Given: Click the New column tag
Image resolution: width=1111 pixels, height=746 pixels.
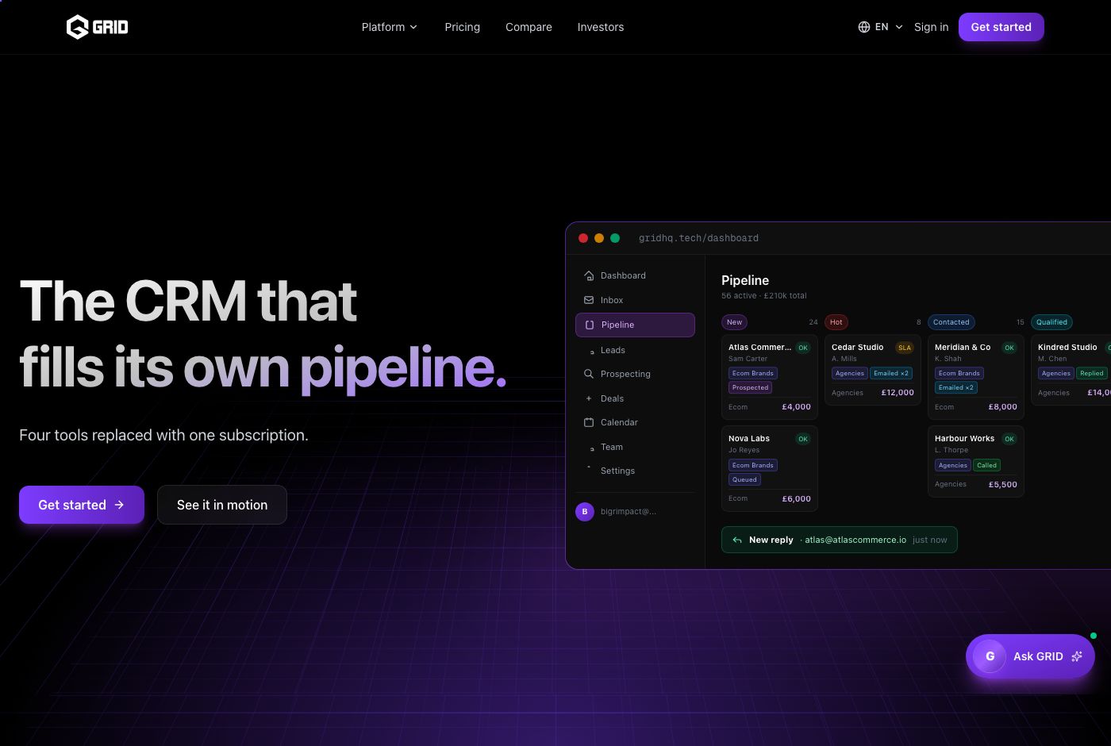Looking at the screenshot, I should 735,322.
